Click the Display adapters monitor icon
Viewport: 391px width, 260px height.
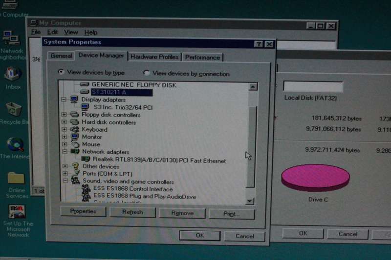click(x=74, y=100)
